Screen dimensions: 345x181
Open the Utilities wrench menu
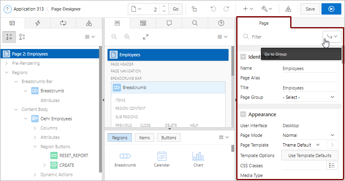[267, 9]
